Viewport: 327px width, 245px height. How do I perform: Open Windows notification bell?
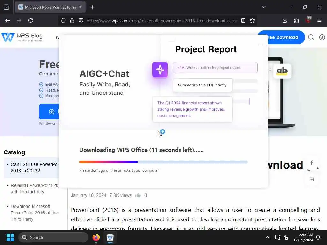[x=318, y=237]
